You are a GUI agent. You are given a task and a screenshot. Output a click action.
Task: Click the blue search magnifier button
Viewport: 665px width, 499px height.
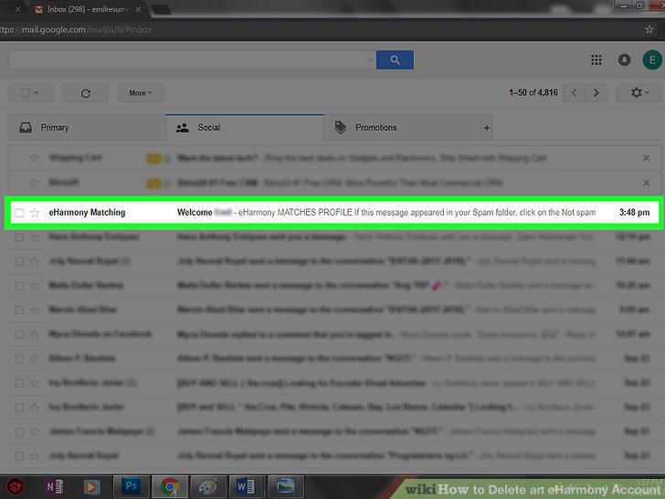coord(395,59)
